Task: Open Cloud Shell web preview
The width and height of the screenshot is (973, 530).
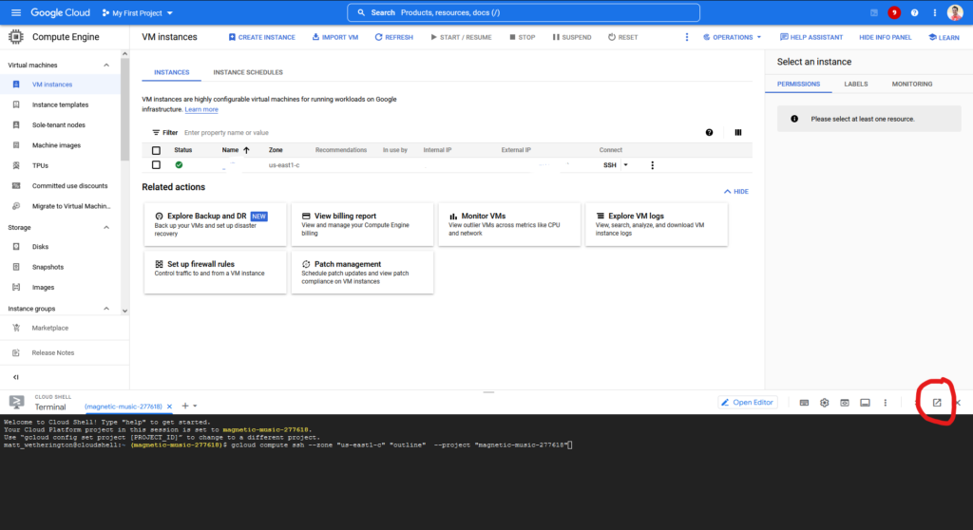Action: pos(845,403)
